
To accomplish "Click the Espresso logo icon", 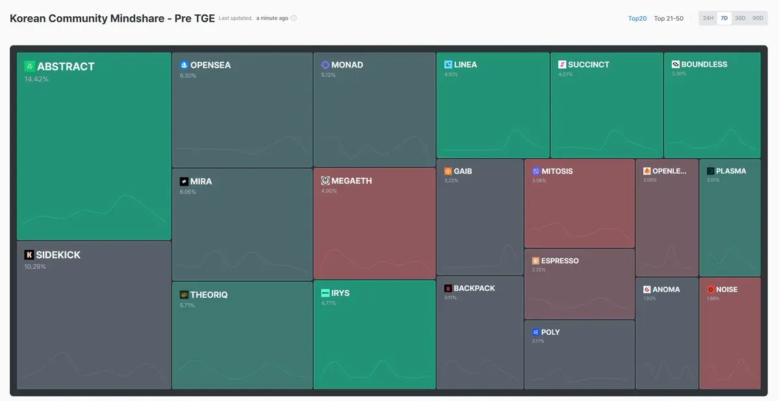I will tap(535, 261).
